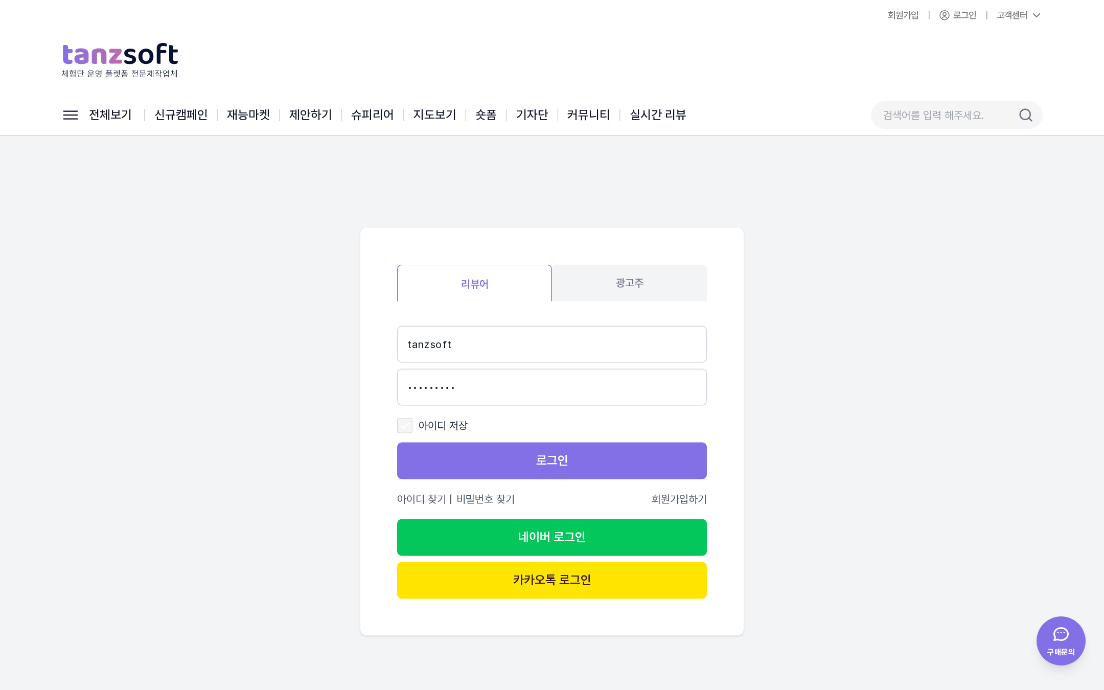Focus the password input field
This screenshot has width=1104, height=690.
pyautogui.click(x=552, y=387)
